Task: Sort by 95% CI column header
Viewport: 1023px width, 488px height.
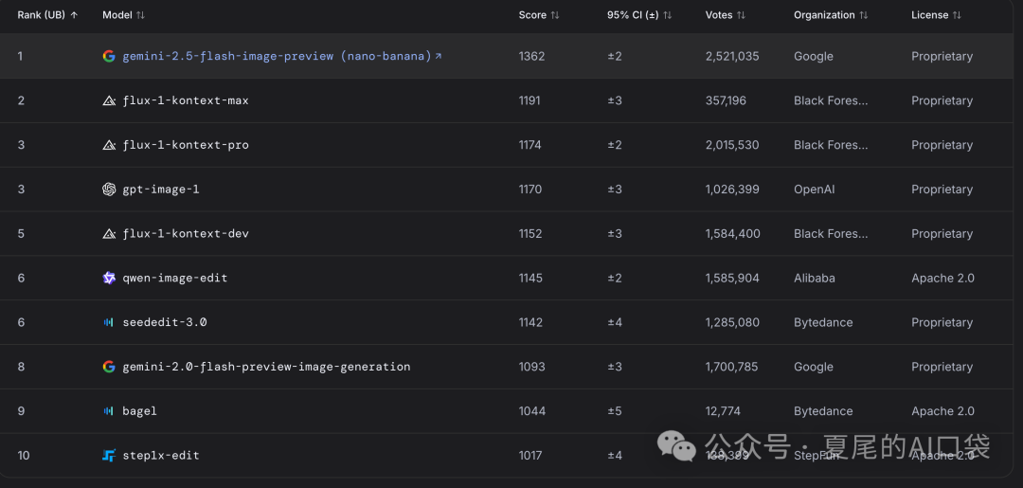Action: point(639,15)
